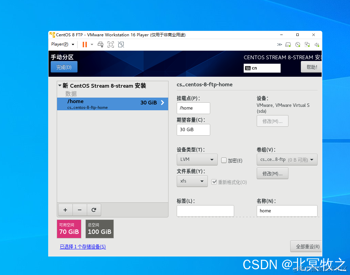350x275 pixels.
Task: Click the 全部重设(R) reset all button
Action: 306,246
